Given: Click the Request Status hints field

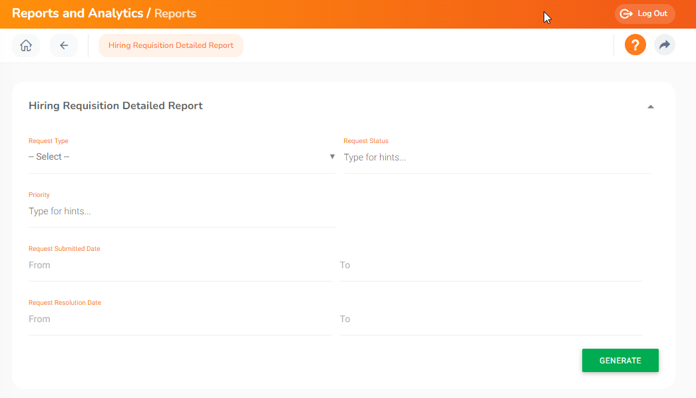Looking at the screenshot, I should (496, 158).
